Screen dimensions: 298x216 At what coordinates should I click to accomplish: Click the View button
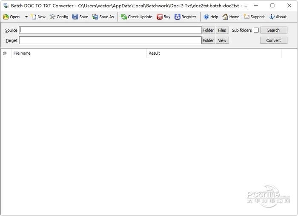coord(222,40)
